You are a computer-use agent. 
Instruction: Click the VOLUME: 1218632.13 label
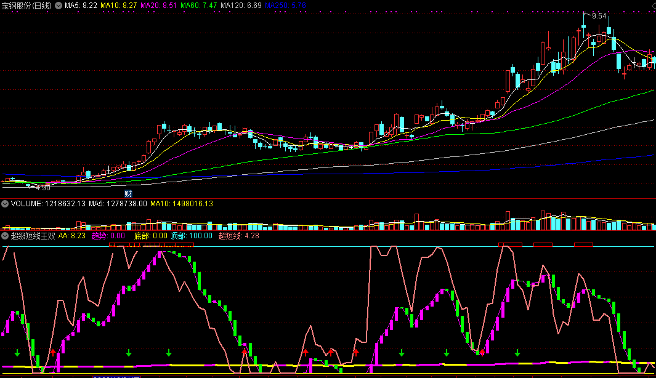click(x=48, y=204)
